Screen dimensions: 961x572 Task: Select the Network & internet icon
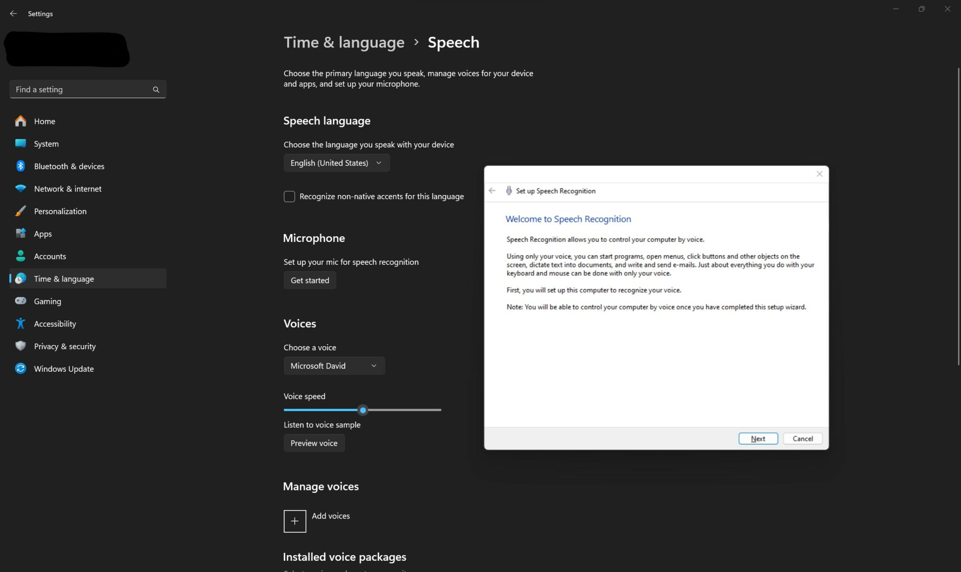[21, 188]
